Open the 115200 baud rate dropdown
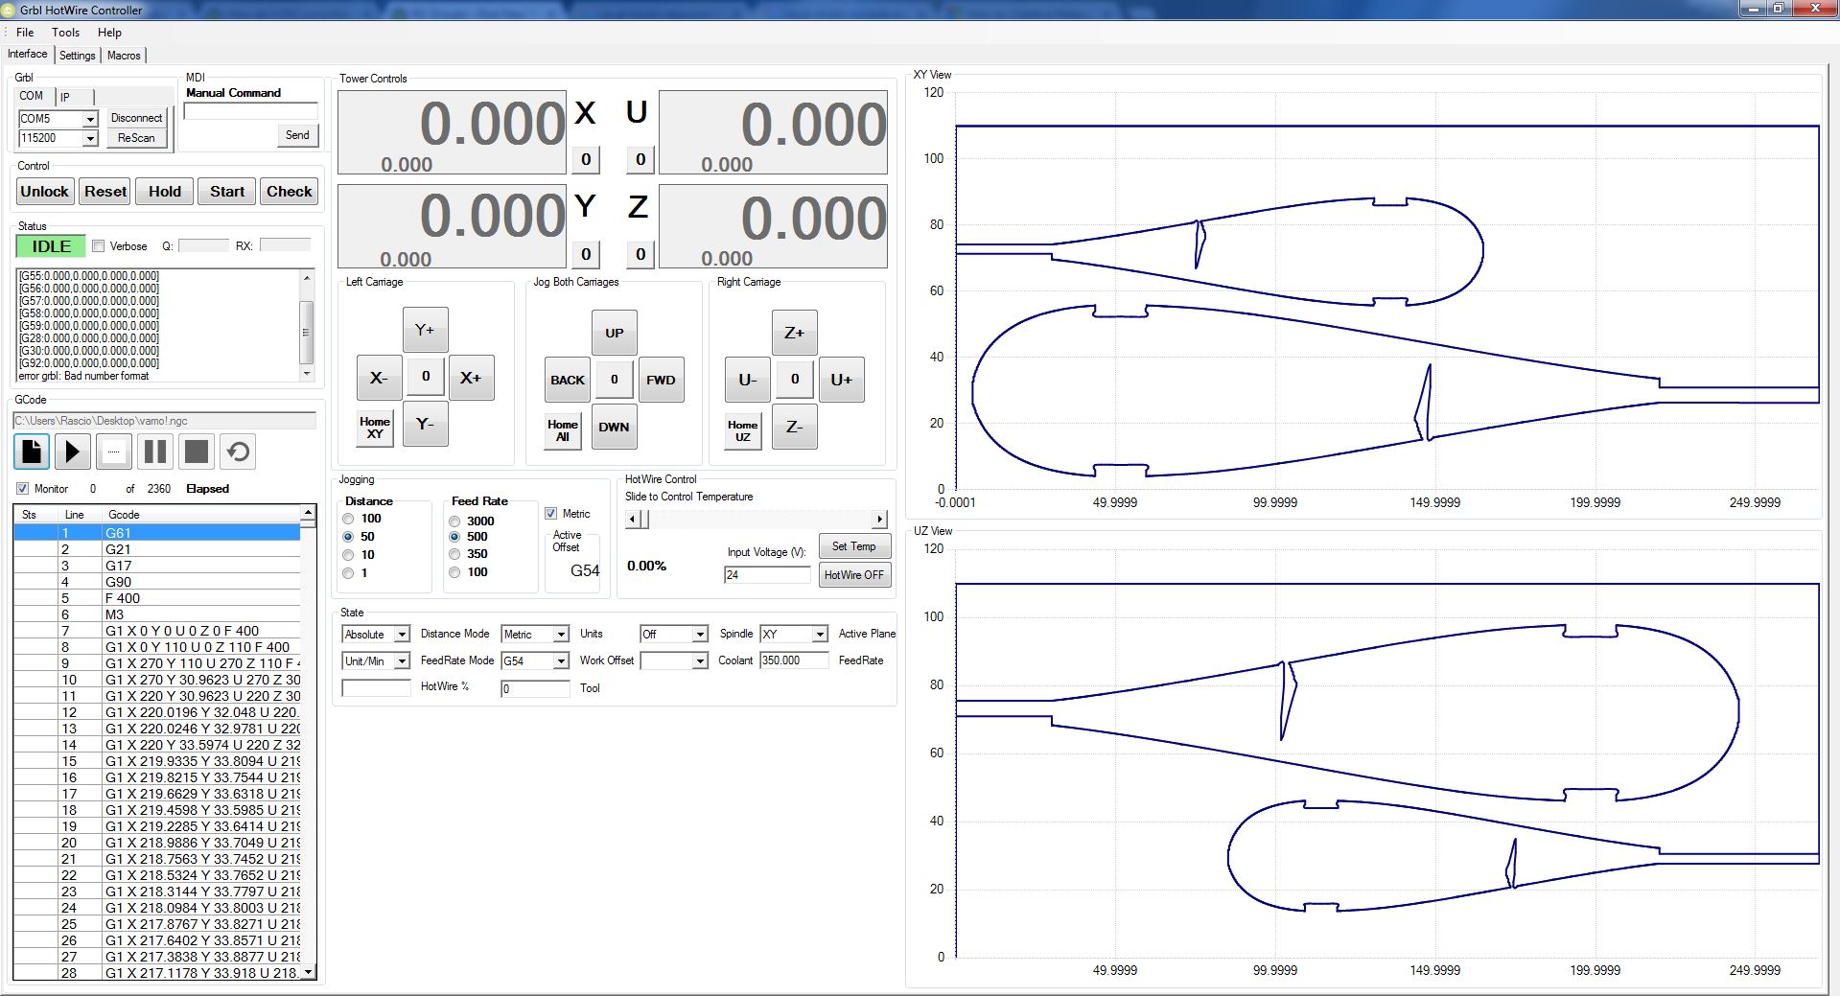This screenshot has height=996, width=1840. click(90, 138)
